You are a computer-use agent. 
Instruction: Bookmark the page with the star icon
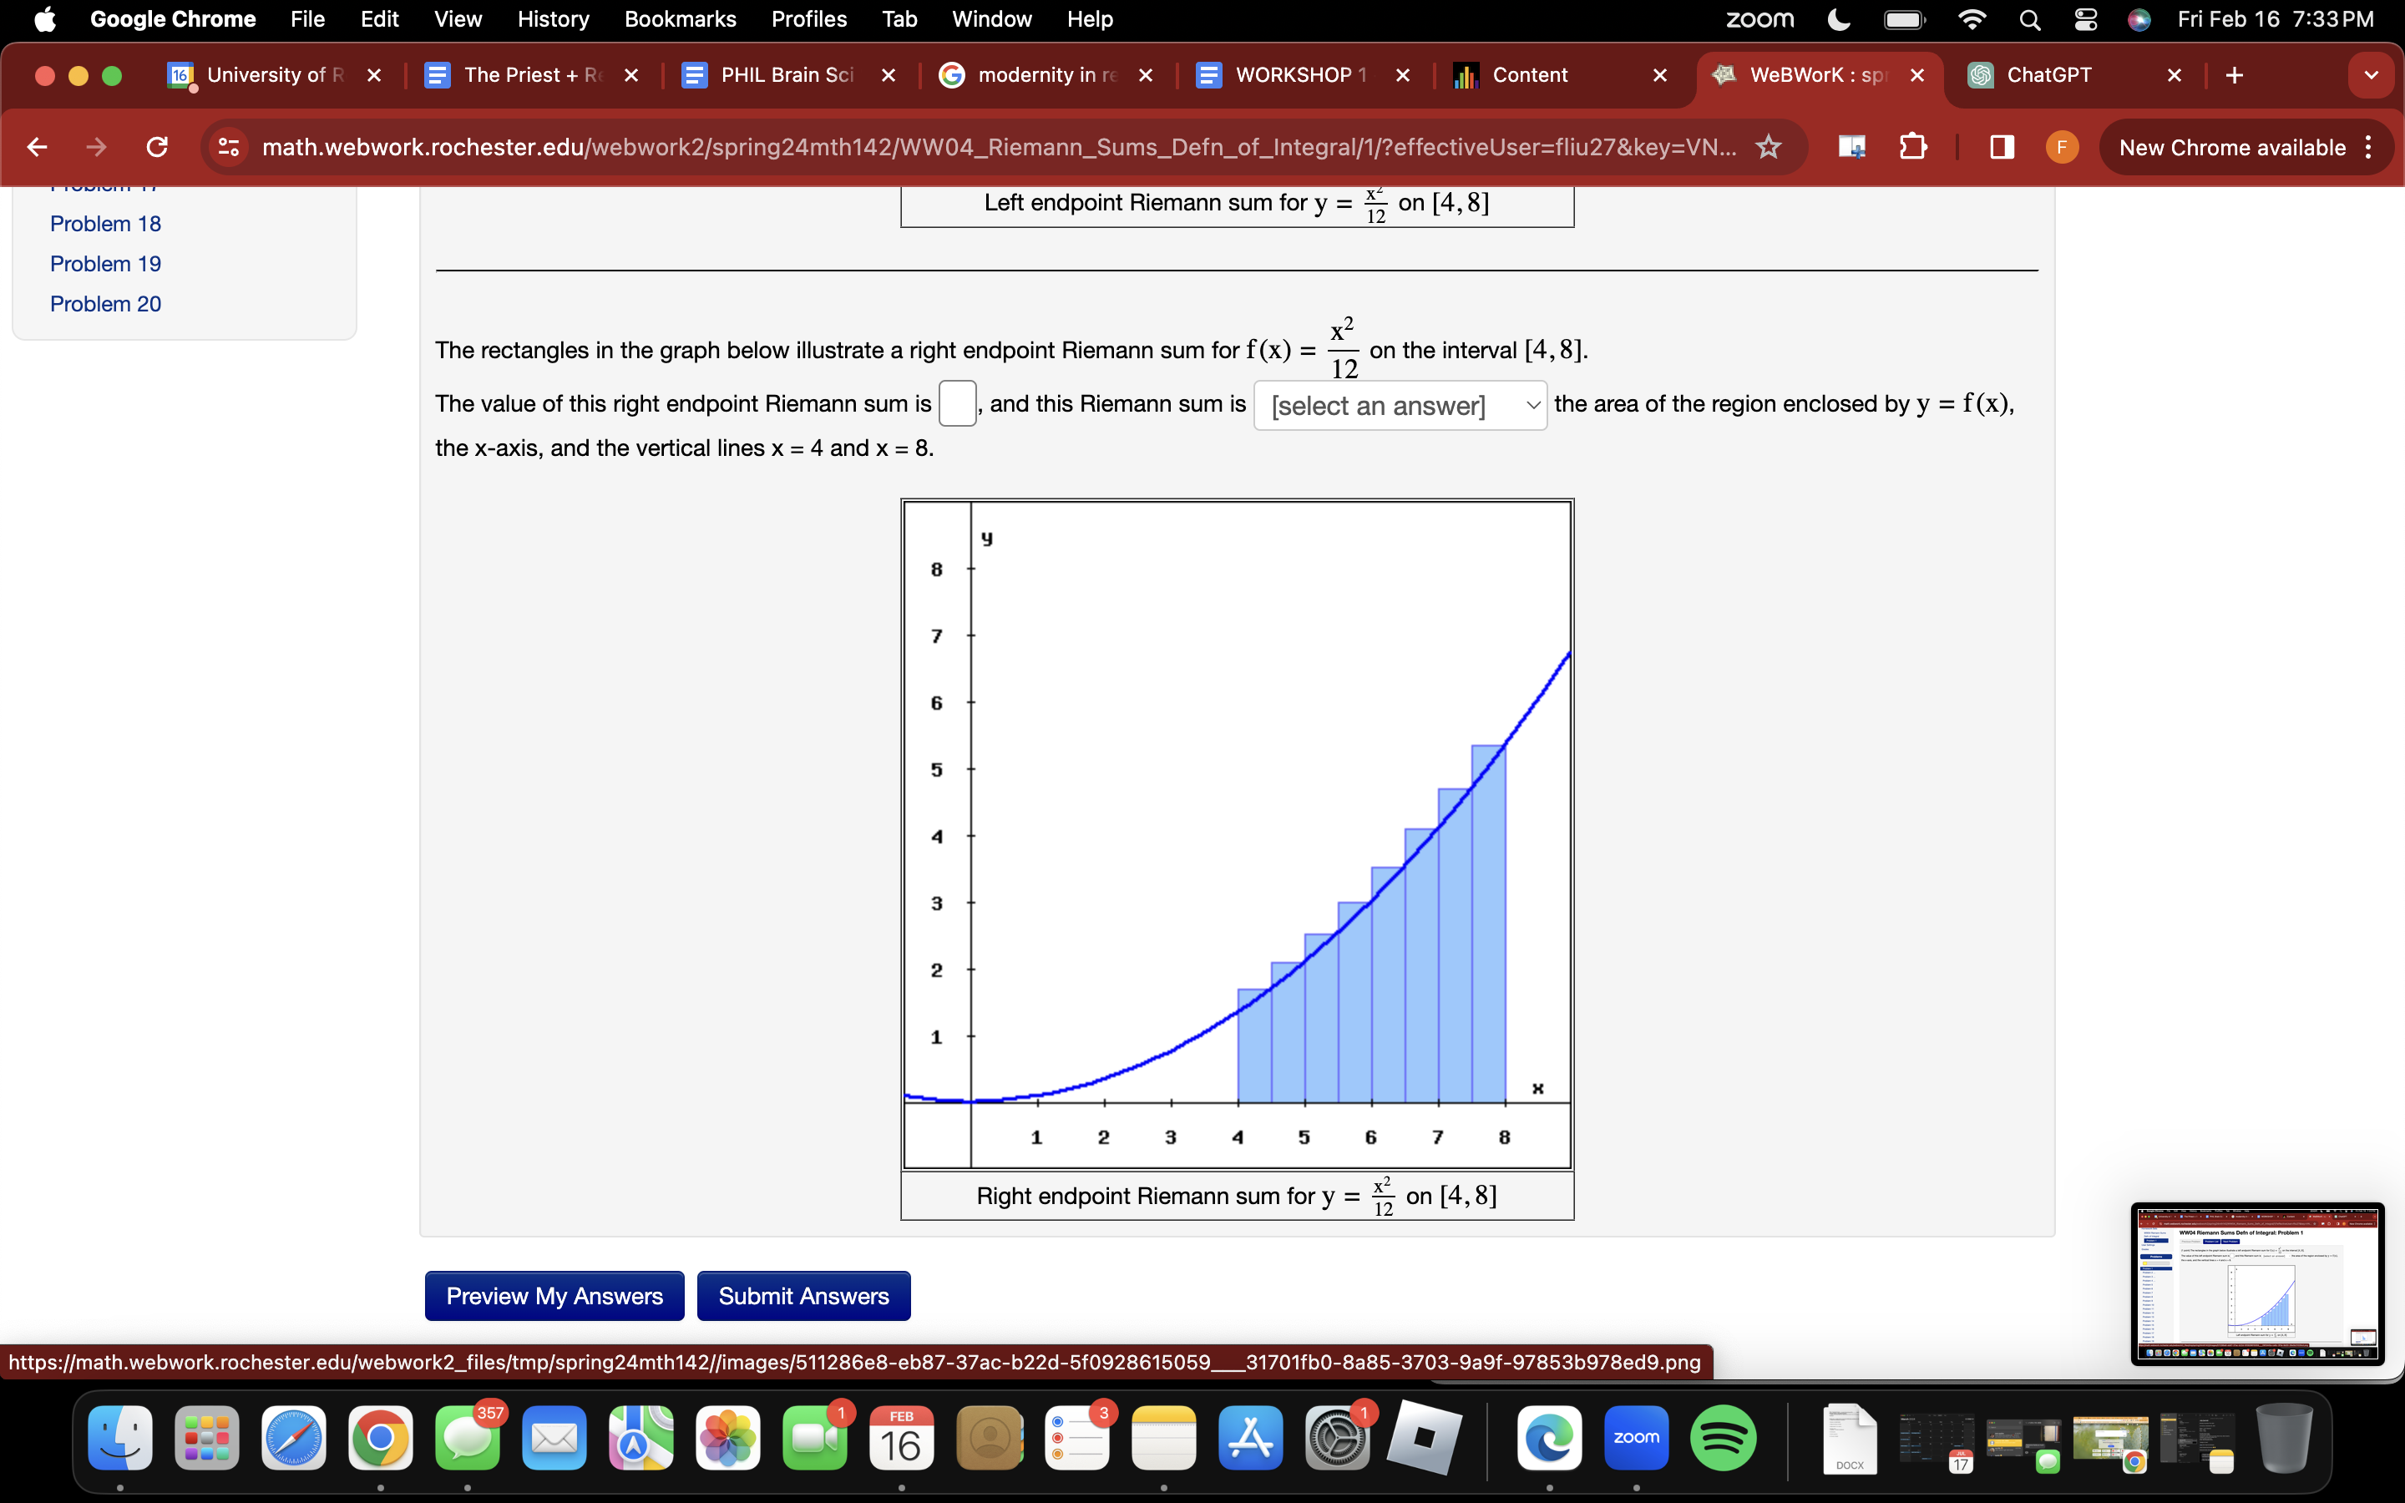pos(1769,147)
